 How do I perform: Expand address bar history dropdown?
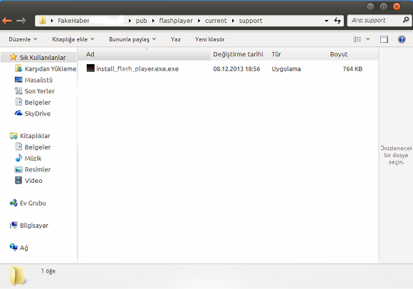(326, 21)
